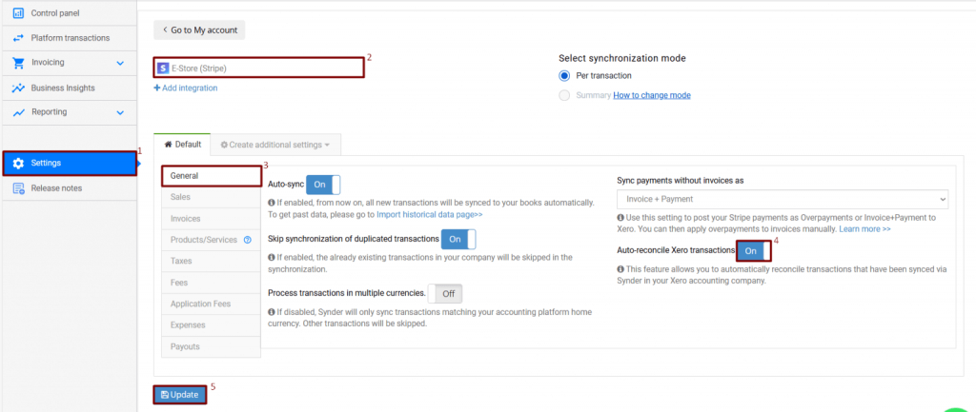976x412 pixels.
Task: Click the Settings gear icon in sidebar
Action: pyautogui.click(x=19, y=163)
